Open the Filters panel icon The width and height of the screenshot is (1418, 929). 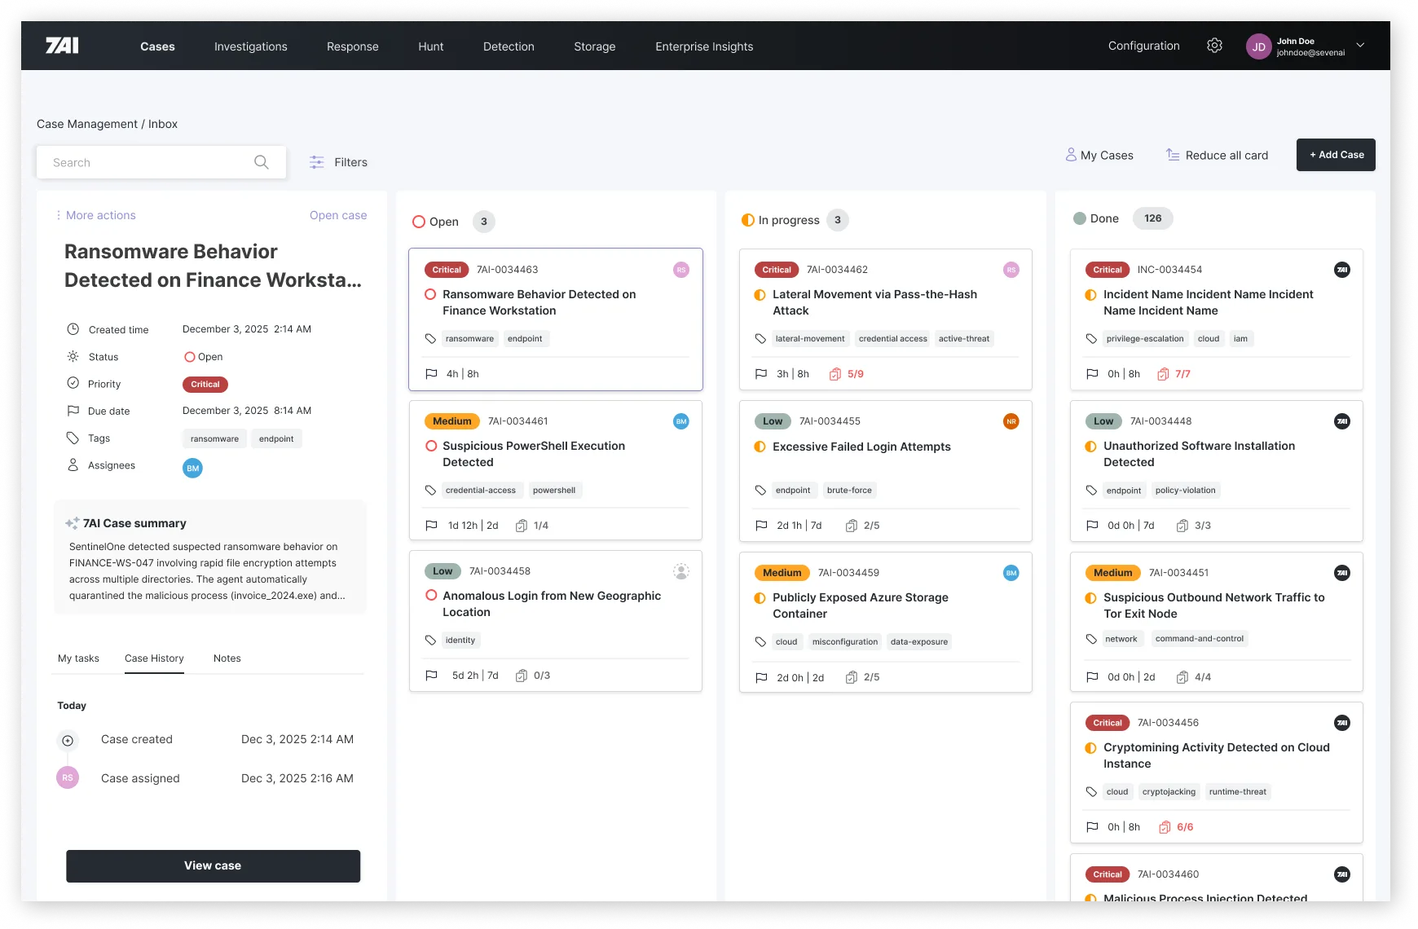click(x=316, y=162)
